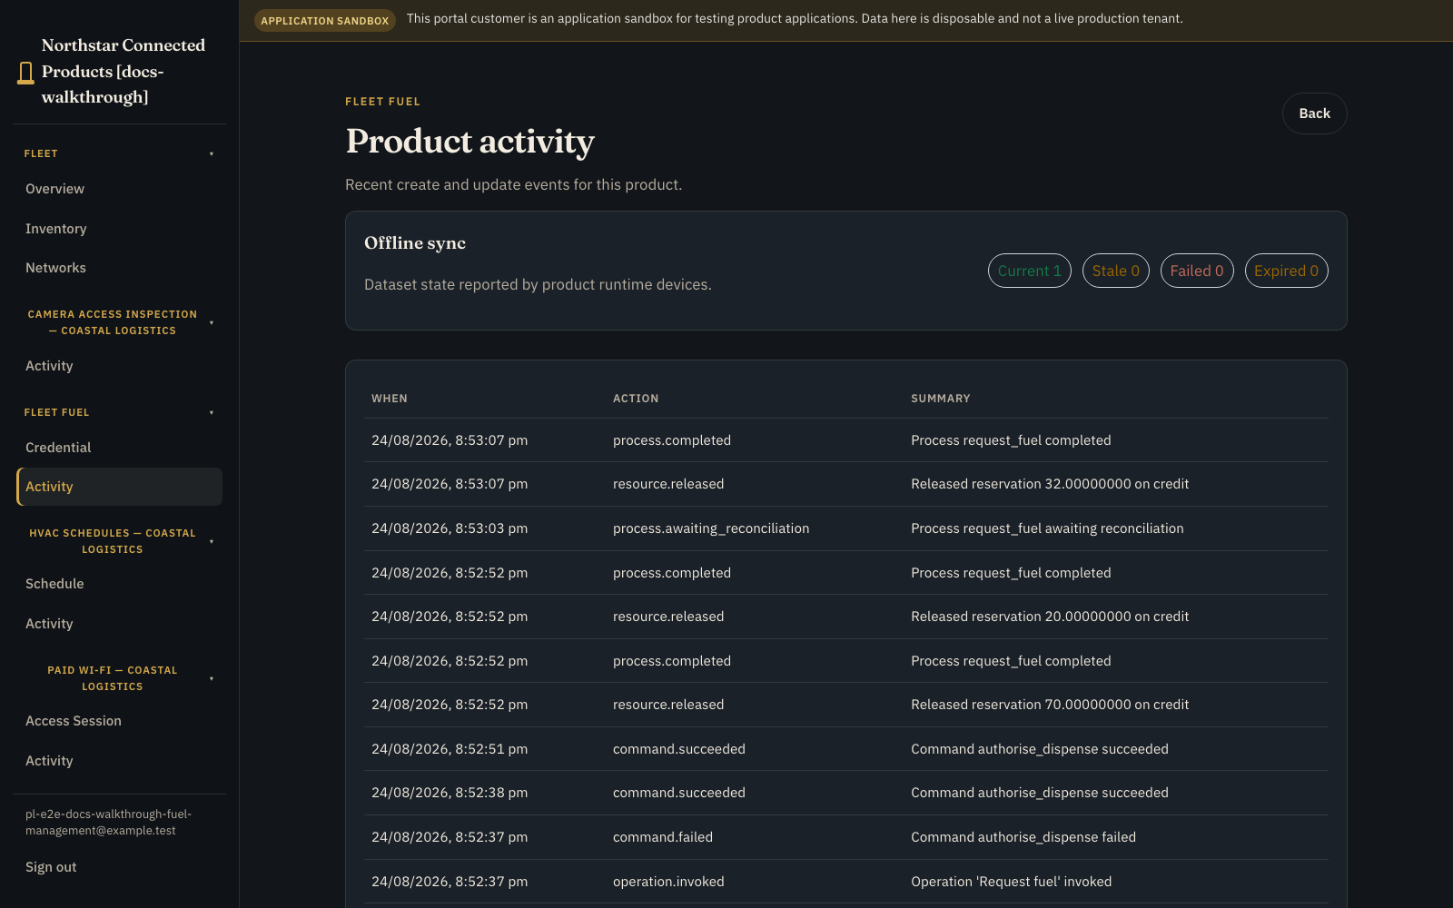Click 'Released reservation 20.00000000 on credit'
Viewport: 1453px width, 908px height.
click(1050, 617)
